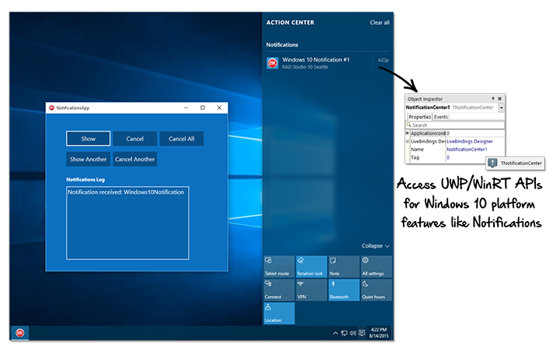The width and height of the screenshot is (560, 348).
Task: Click the volume speaker tray icon
Action: click(353, 333)
